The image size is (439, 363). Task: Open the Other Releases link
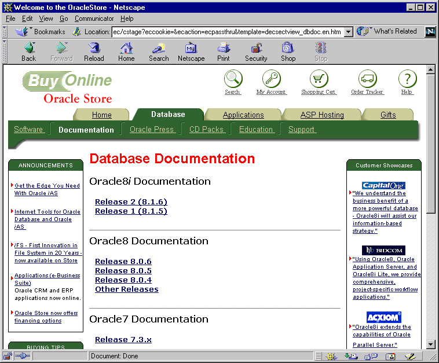coord(127,289)
